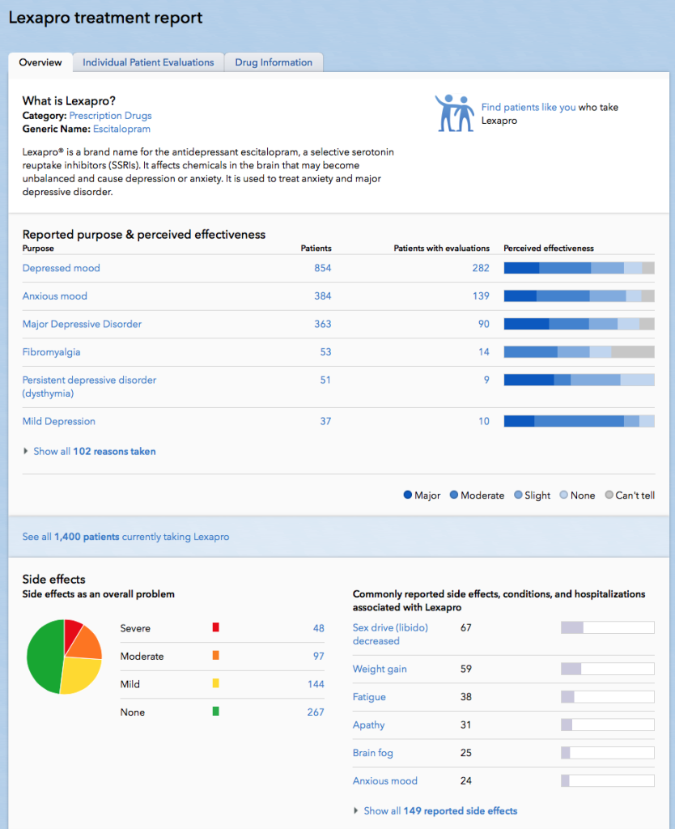
Task: Open the Drug Information tab
Action: pos(274,62)
